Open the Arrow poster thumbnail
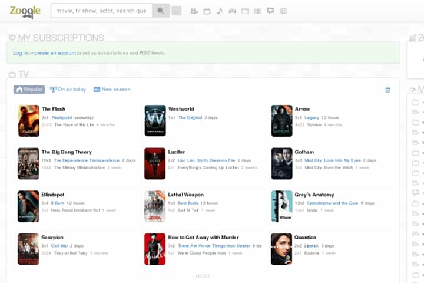The image size is (424, 283). (x=281, y=121)
